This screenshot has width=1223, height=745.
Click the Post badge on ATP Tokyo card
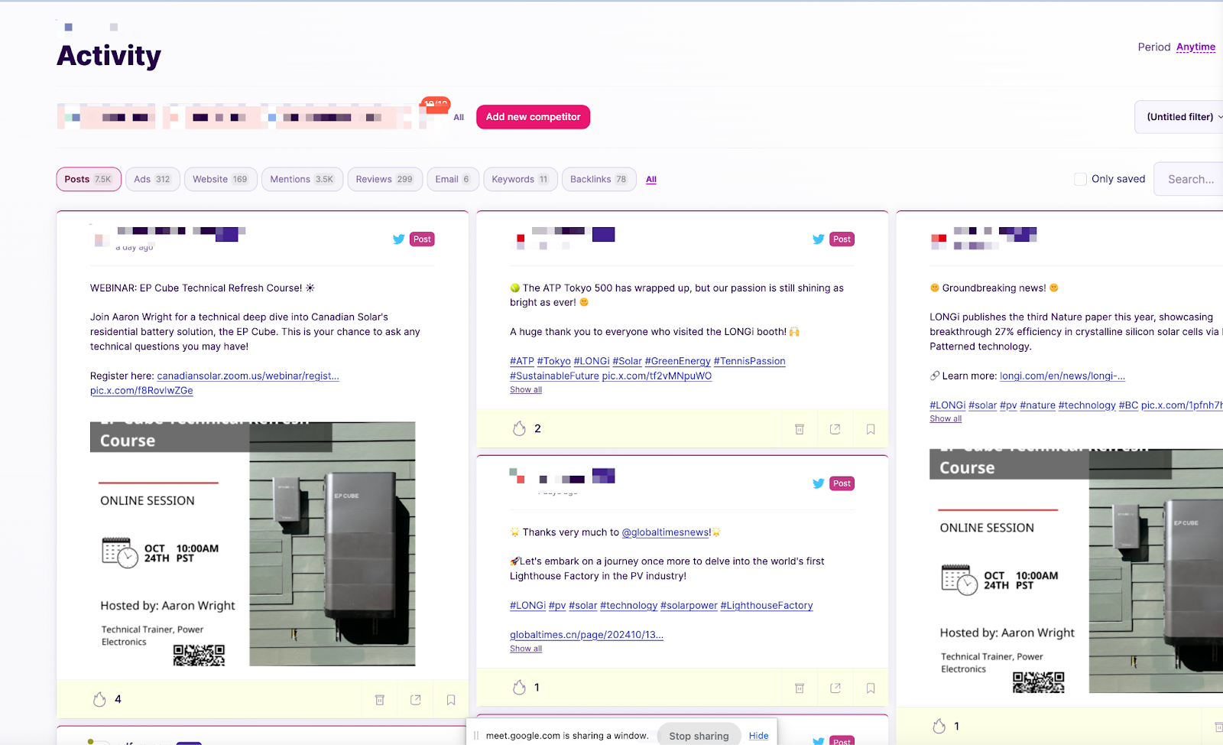click(842, 239)
